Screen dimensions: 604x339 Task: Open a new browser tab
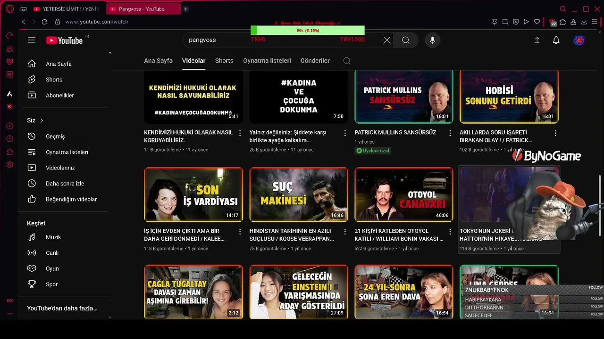pyautogui.click(x=186, y=9)
